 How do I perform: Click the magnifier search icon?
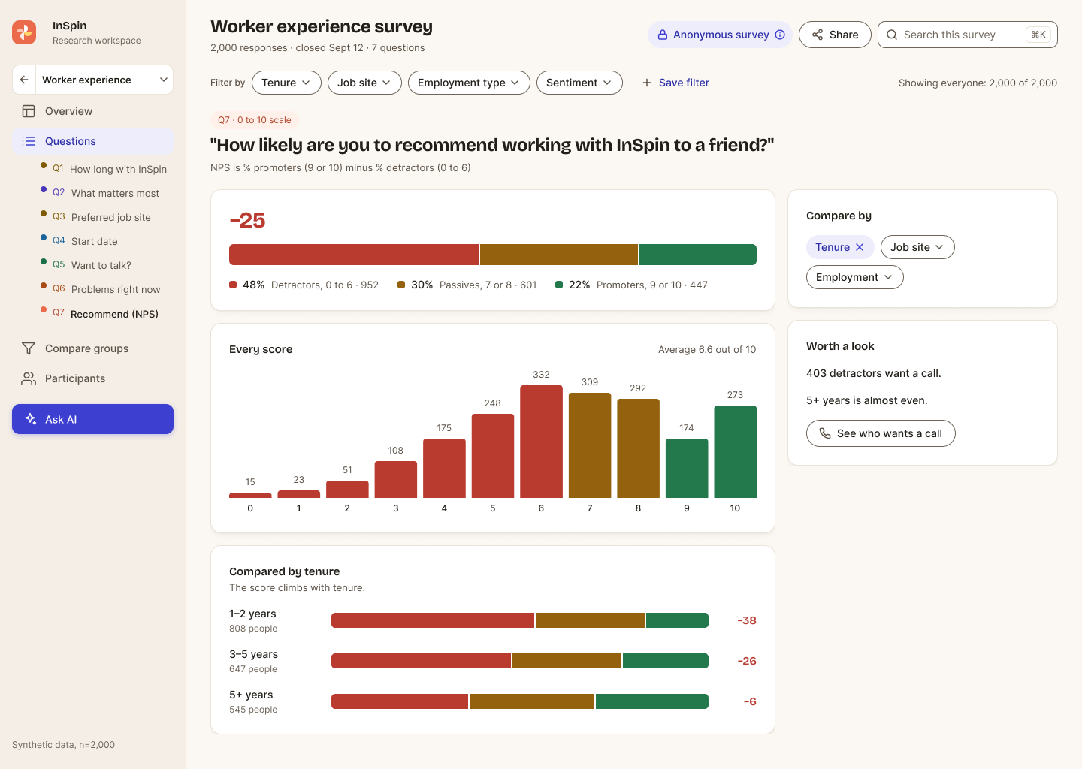coord(892,35)
